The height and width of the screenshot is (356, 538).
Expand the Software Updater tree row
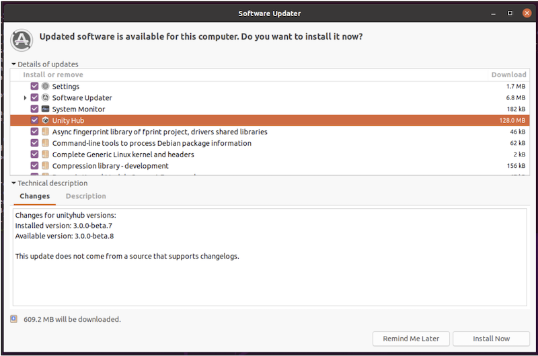[x=26, y=98]
